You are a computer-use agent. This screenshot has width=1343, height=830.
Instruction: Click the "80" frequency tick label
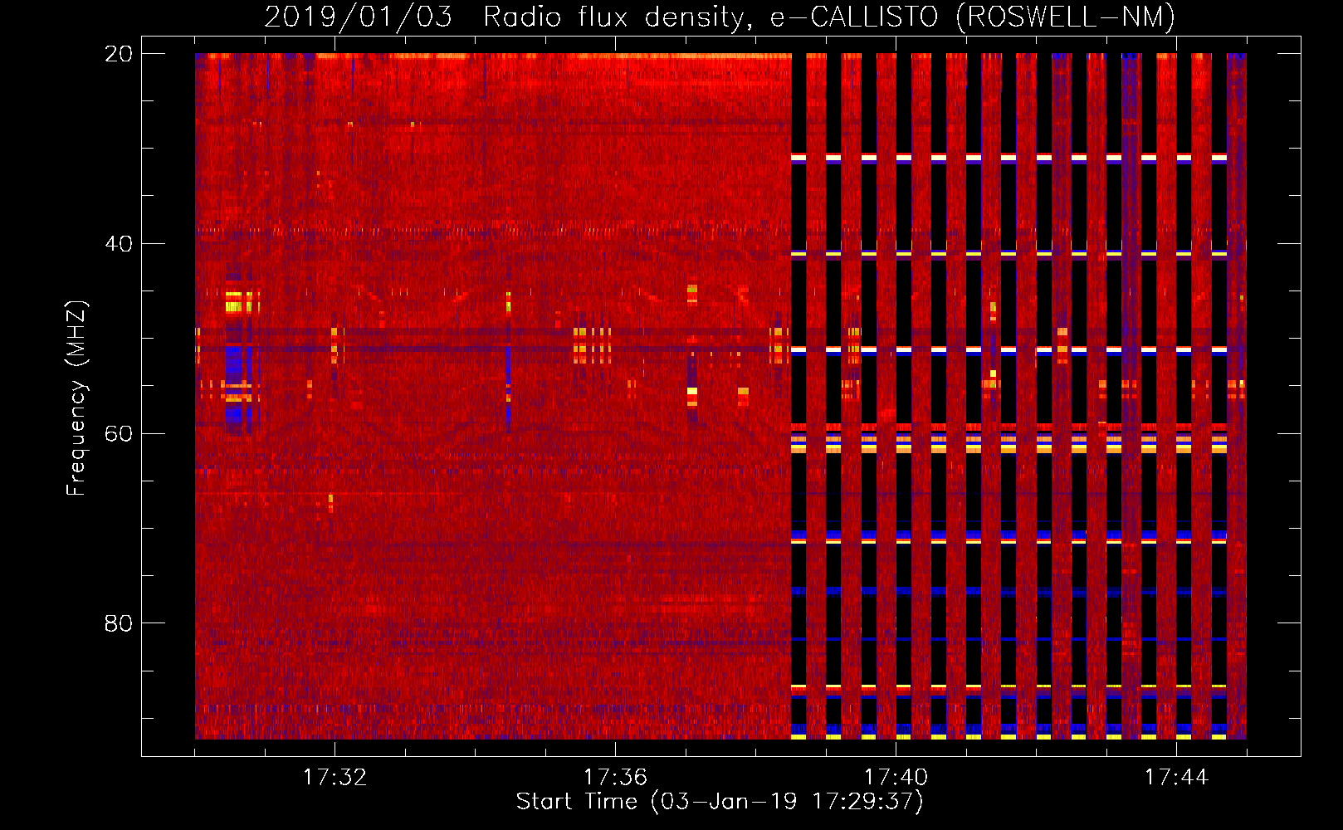click(118, 623)
